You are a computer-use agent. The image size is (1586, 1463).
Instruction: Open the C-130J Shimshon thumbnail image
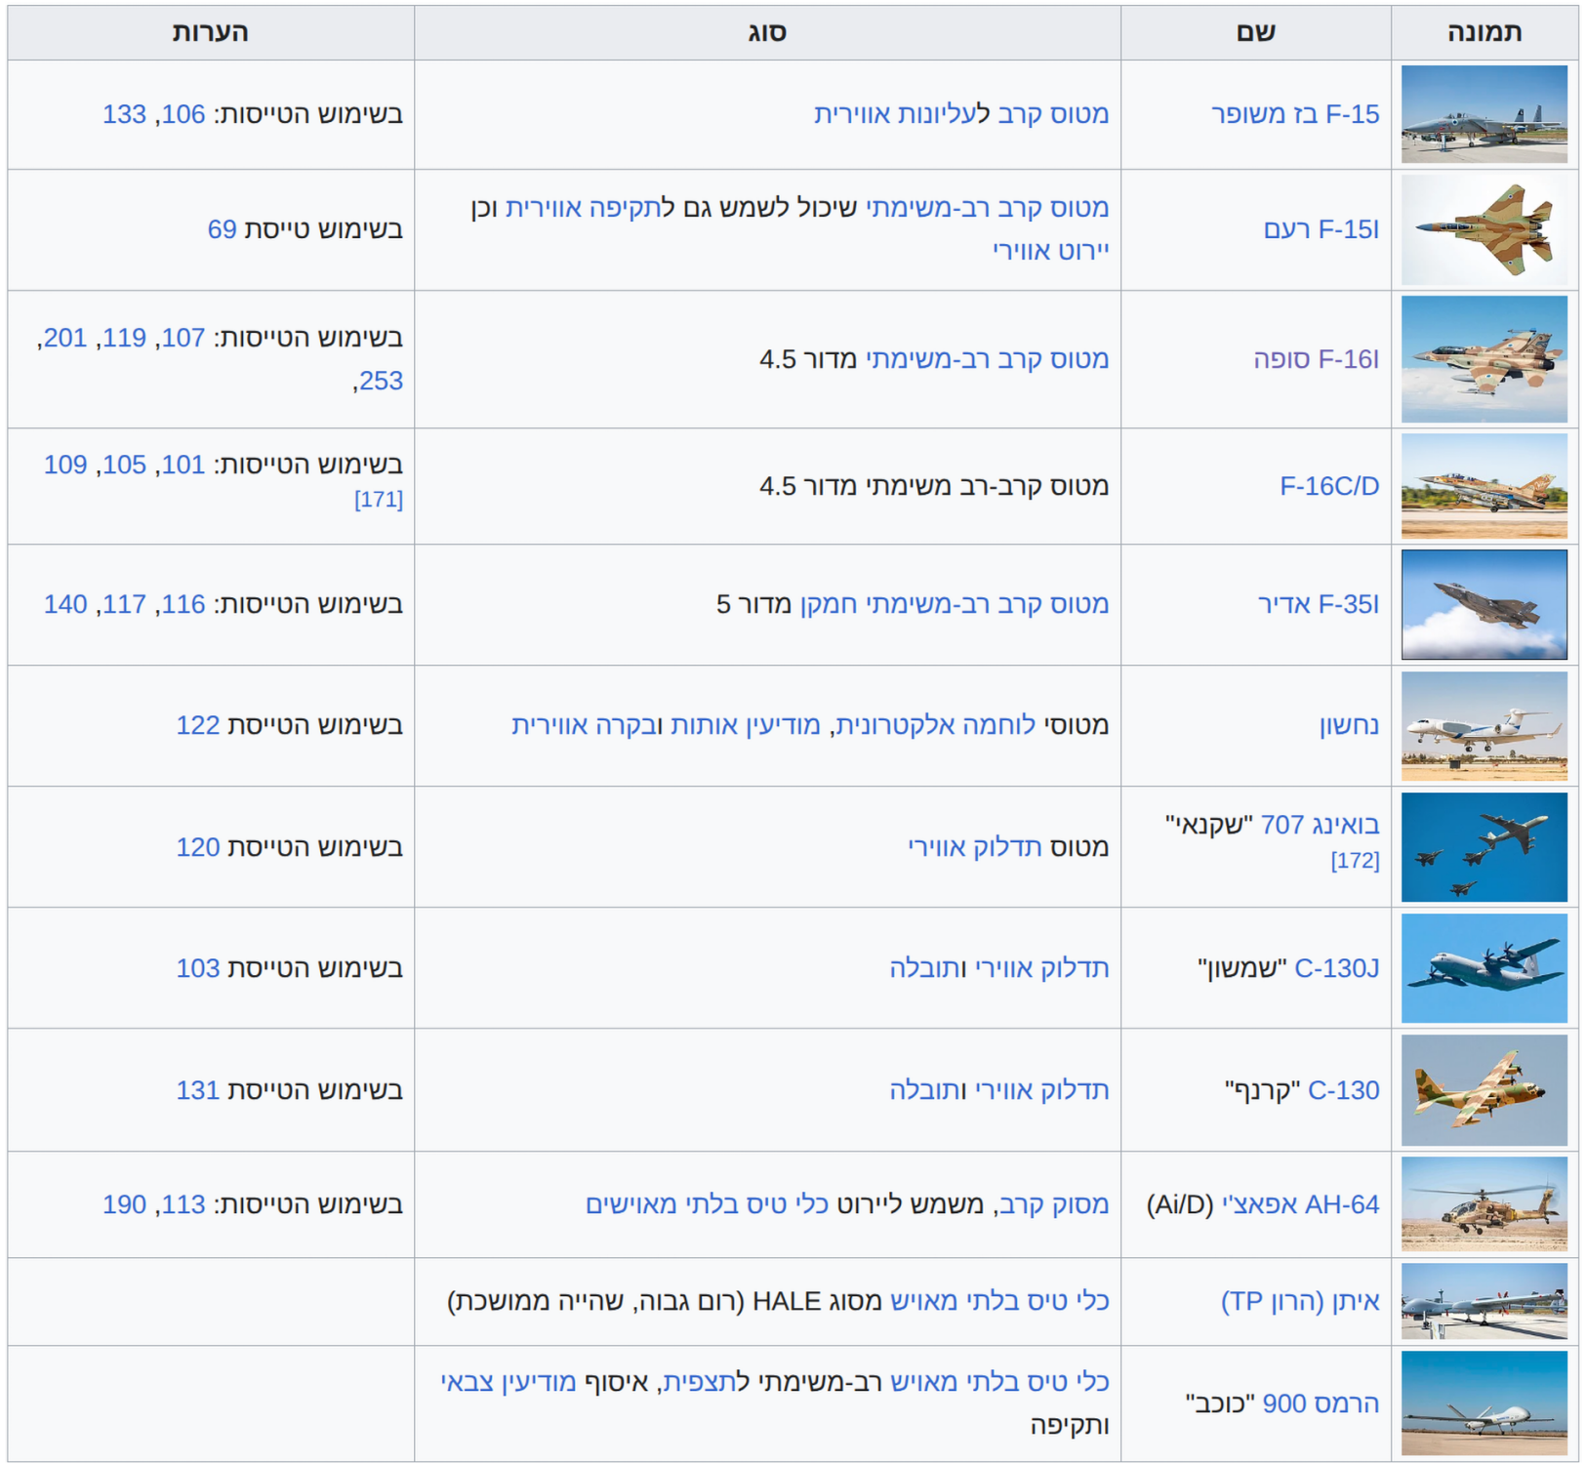coord(1484,968)
